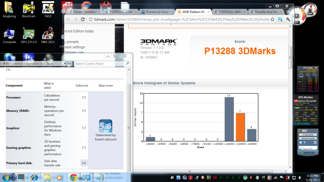This screenshot has height=182, width=324.
Task: Click the 5.6 base score badge
Action: (105, 126)
